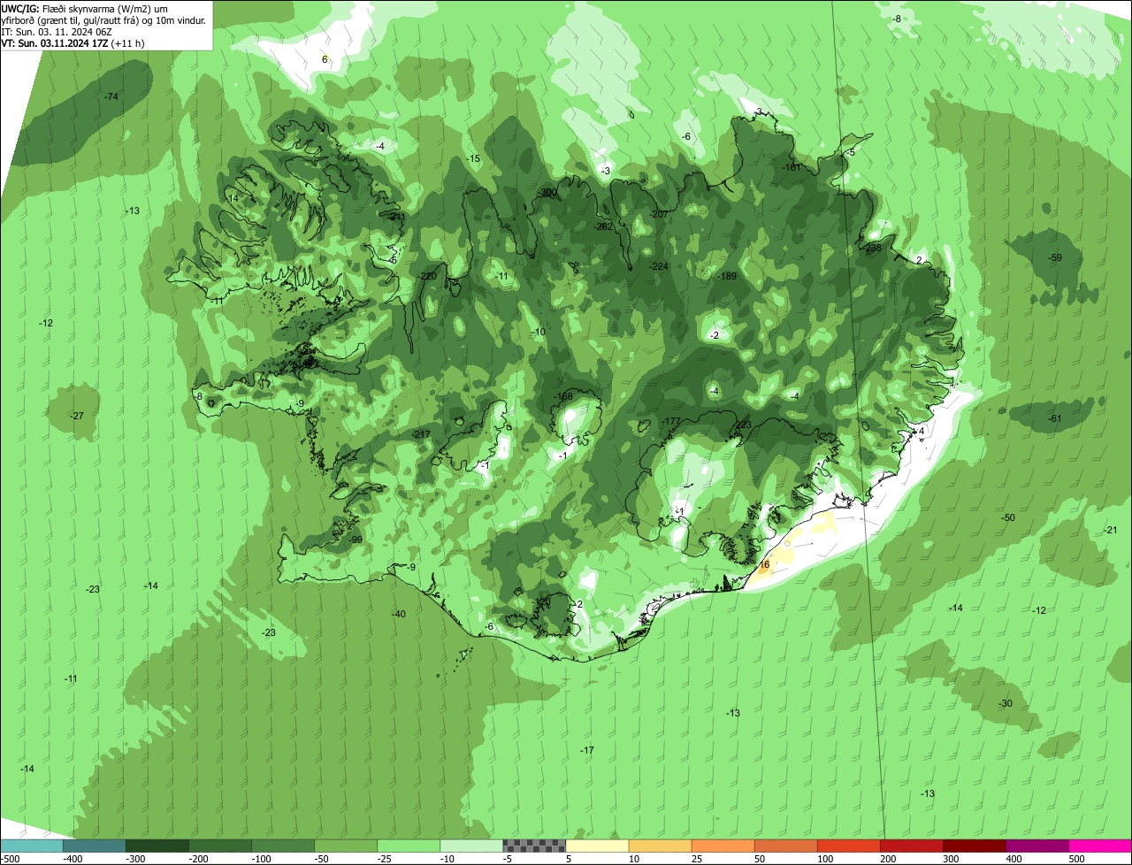Click the title line 'UWC/IG: Flæði skynvarma (W/m2) um'
The height and width of the screenshot is (865, 1132).
click(85, 8)
